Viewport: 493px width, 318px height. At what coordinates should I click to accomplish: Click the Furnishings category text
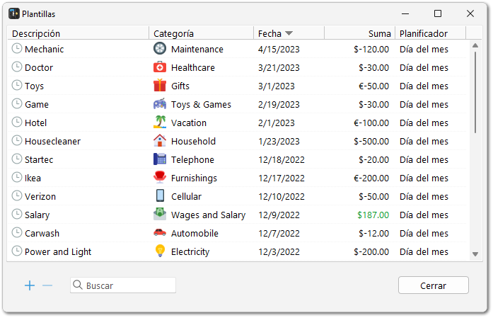(x=194, y=178)
